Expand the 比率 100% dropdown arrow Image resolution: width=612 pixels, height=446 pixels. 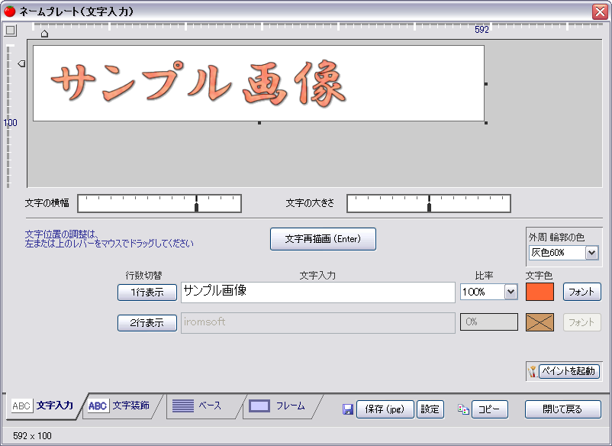(511, 292)
